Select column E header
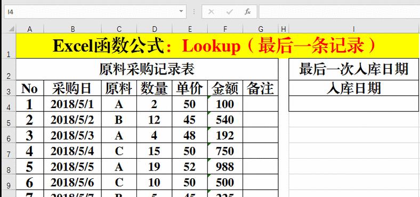 pos(190,29)
